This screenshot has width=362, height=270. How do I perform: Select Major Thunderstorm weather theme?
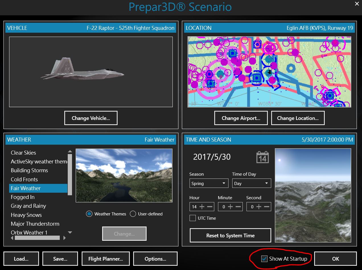click(x=35, y=224)
